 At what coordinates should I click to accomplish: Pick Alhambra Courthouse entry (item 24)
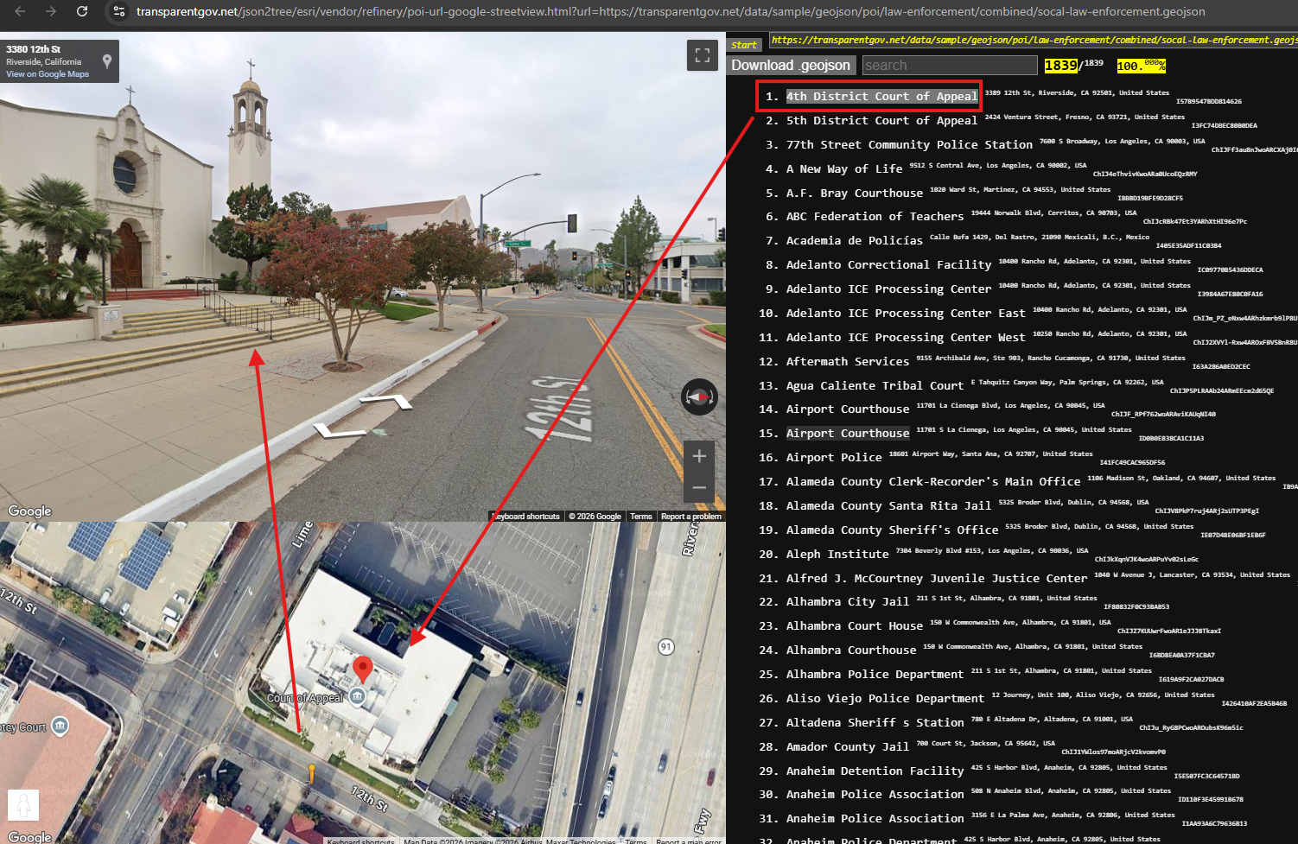(851, 650)
